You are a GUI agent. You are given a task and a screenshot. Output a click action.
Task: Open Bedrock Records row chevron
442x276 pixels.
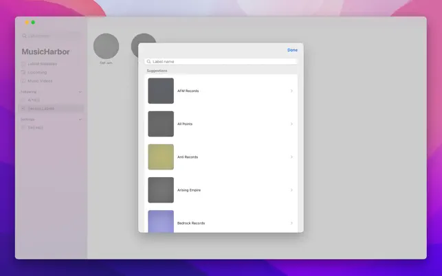(x=291, y=223)
